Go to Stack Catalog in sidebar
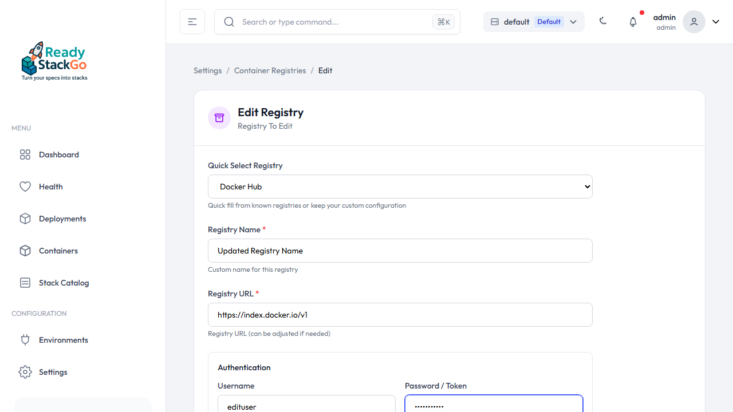This screenshot has height=412, width=733. pos(64,283)
